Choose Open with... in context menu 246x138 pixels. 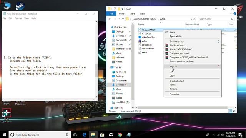click(x=175, y=36)
